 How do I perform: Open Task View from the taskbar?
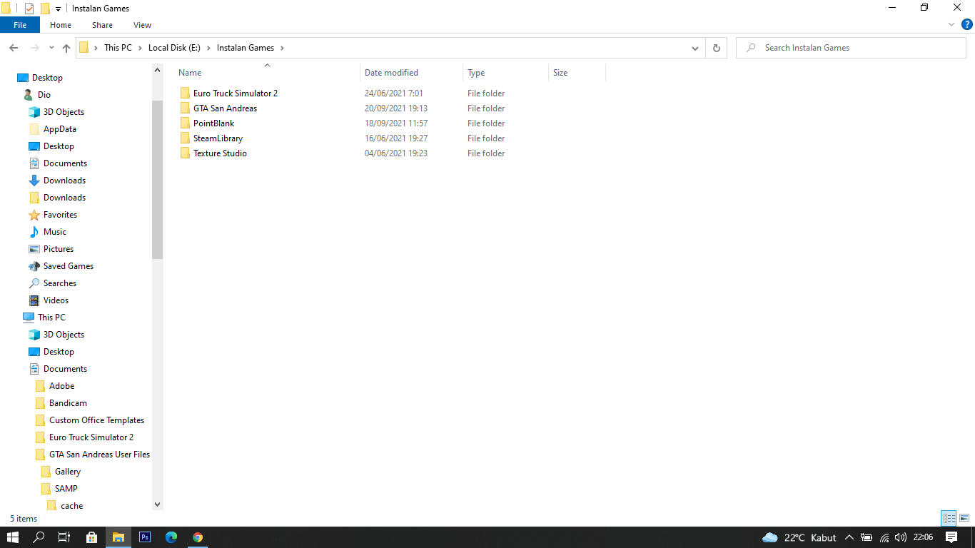pos(64,537)
